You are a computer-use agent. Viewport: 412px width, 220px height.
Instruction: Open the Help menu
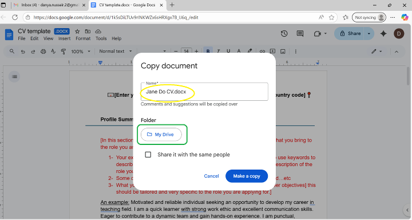(x=116, y=38)
